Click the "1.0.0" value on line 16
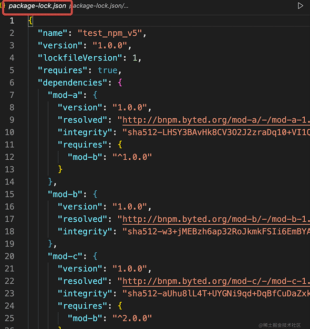The image size is (310, 329). click(130, 206)
